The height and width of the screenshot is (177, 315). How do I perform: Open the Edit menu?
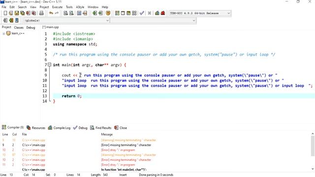(x=12, y=7)
